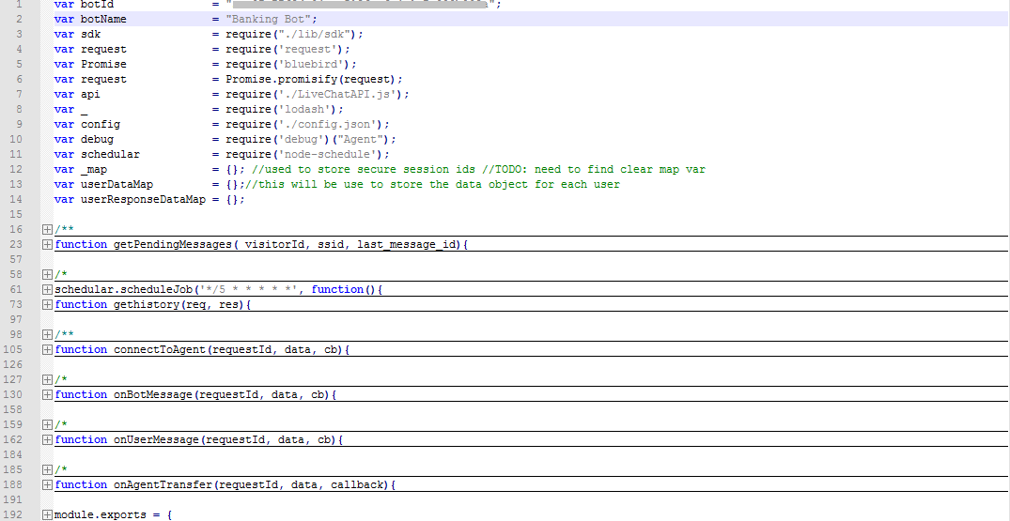
Task: Click line number 2 in the gutter
Action: pos(19,19)
